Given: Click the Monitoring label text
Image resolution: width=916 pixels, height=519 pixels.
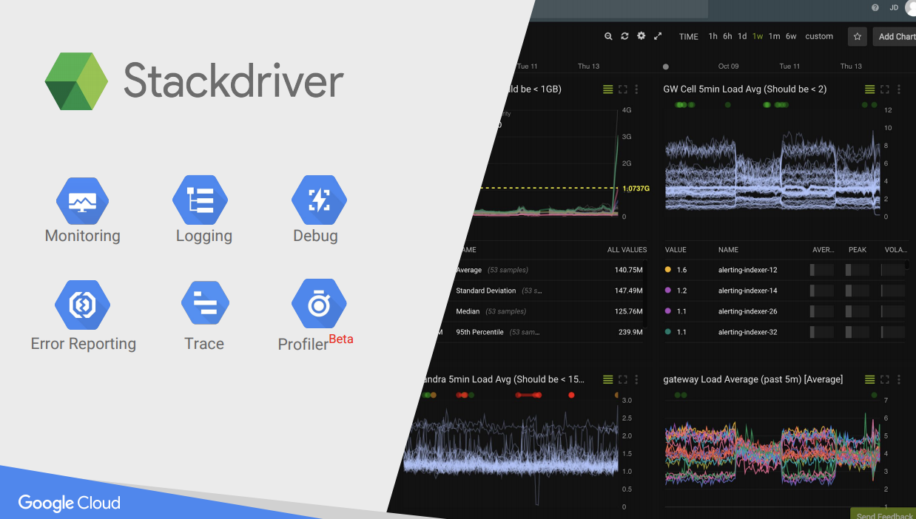Looking at the screenshot, I should 82,236.
